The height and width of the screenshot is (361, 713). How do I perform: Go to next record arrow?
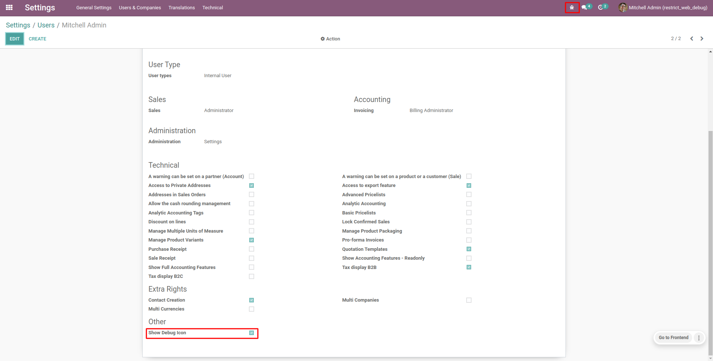702,39
